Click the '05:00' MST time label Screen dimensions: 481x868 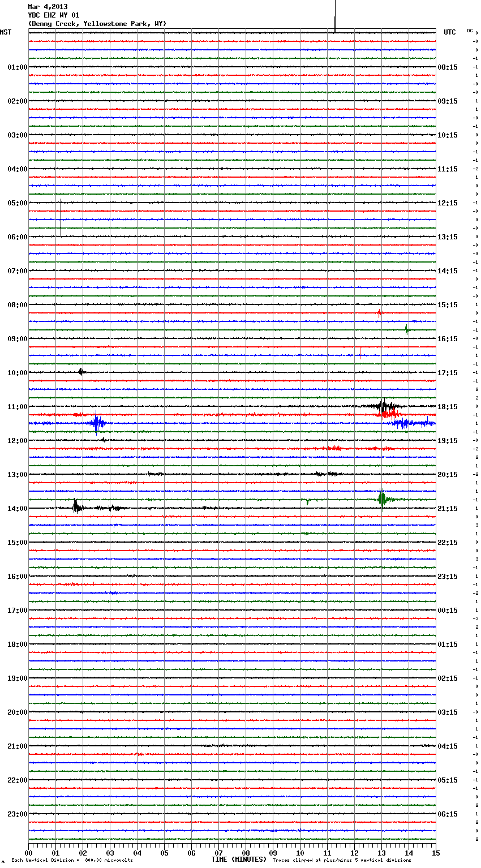[18, 203]
